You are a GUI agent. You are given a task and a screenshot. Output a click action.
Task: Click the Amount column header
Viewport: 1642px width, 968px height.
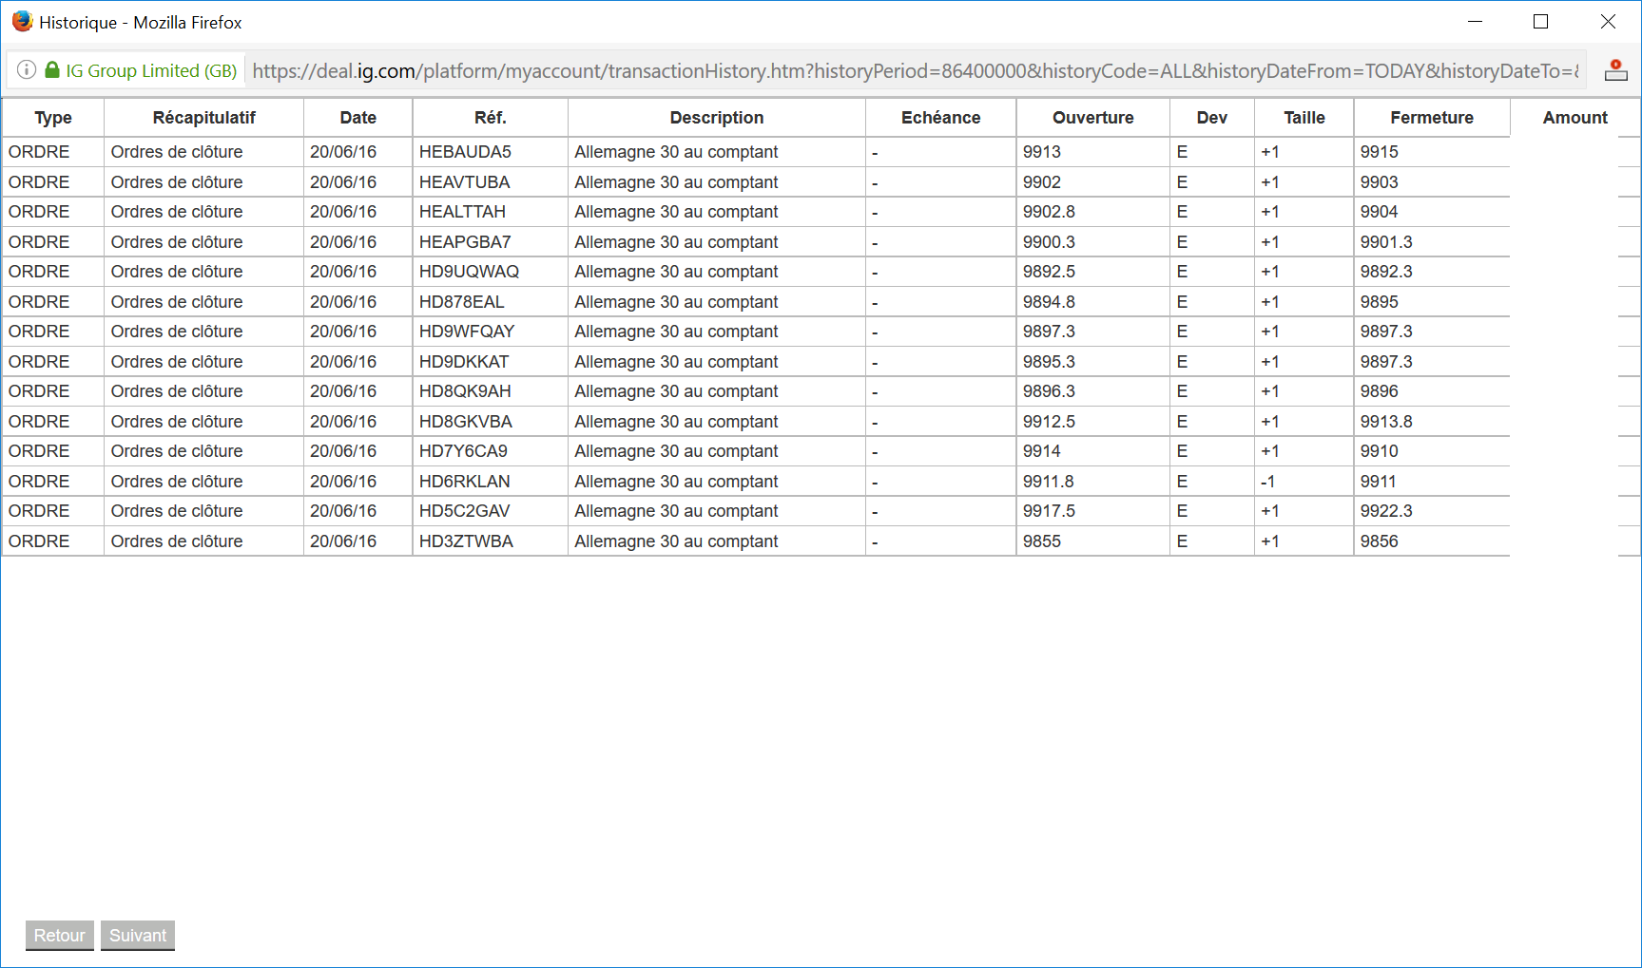(x=1575, y=118)
